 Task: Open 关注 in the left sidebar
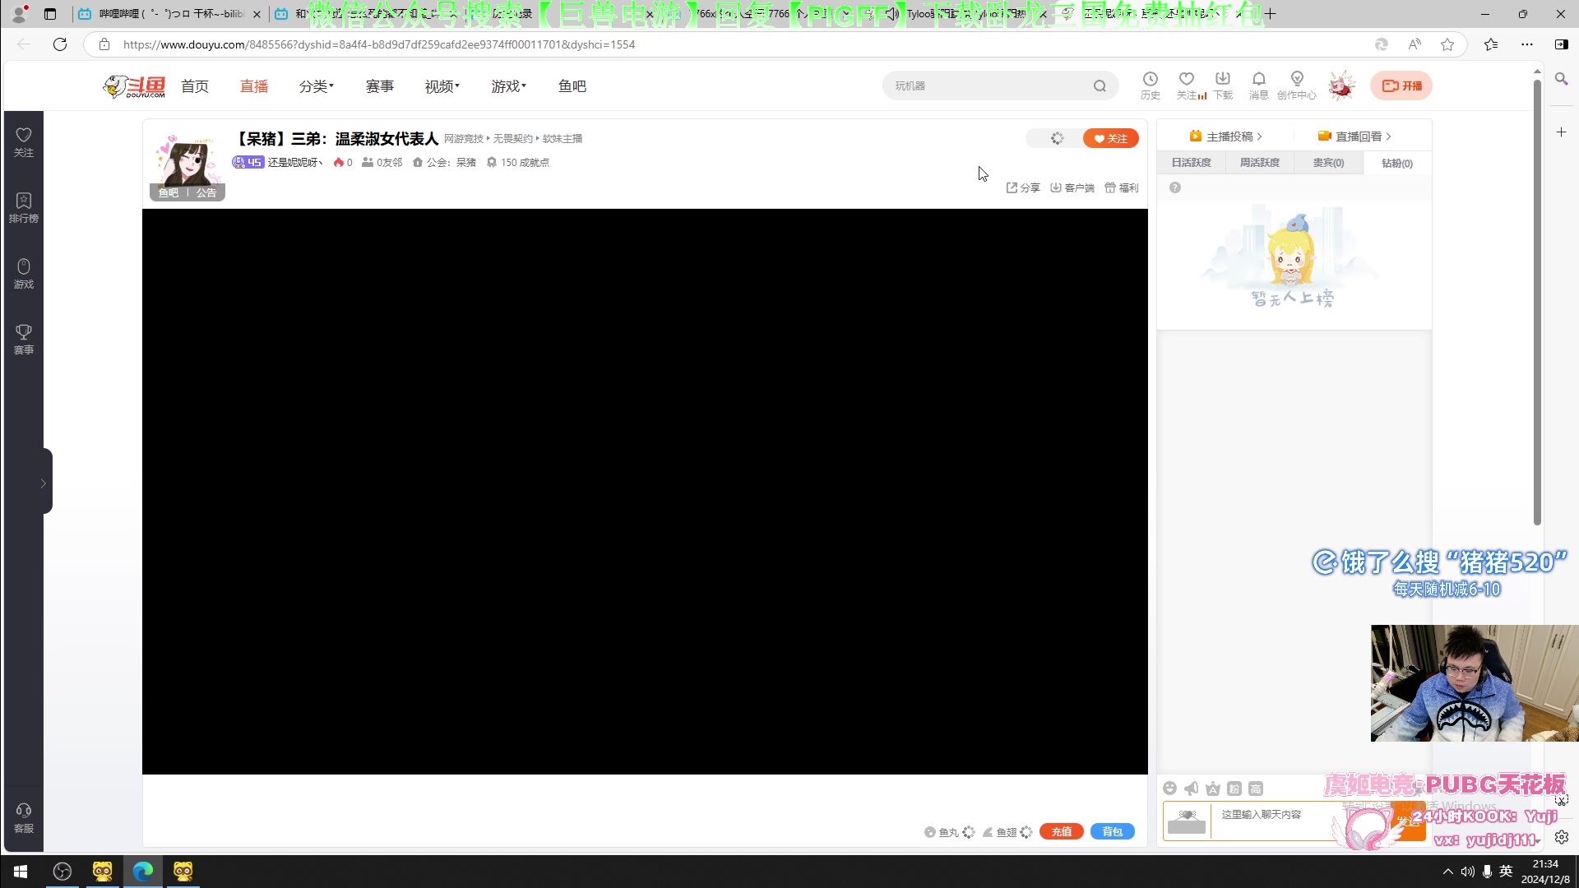(x=24, y=142)
